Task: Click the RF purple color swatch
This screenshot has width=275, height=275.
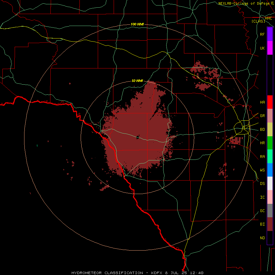Action: [270, 34]
